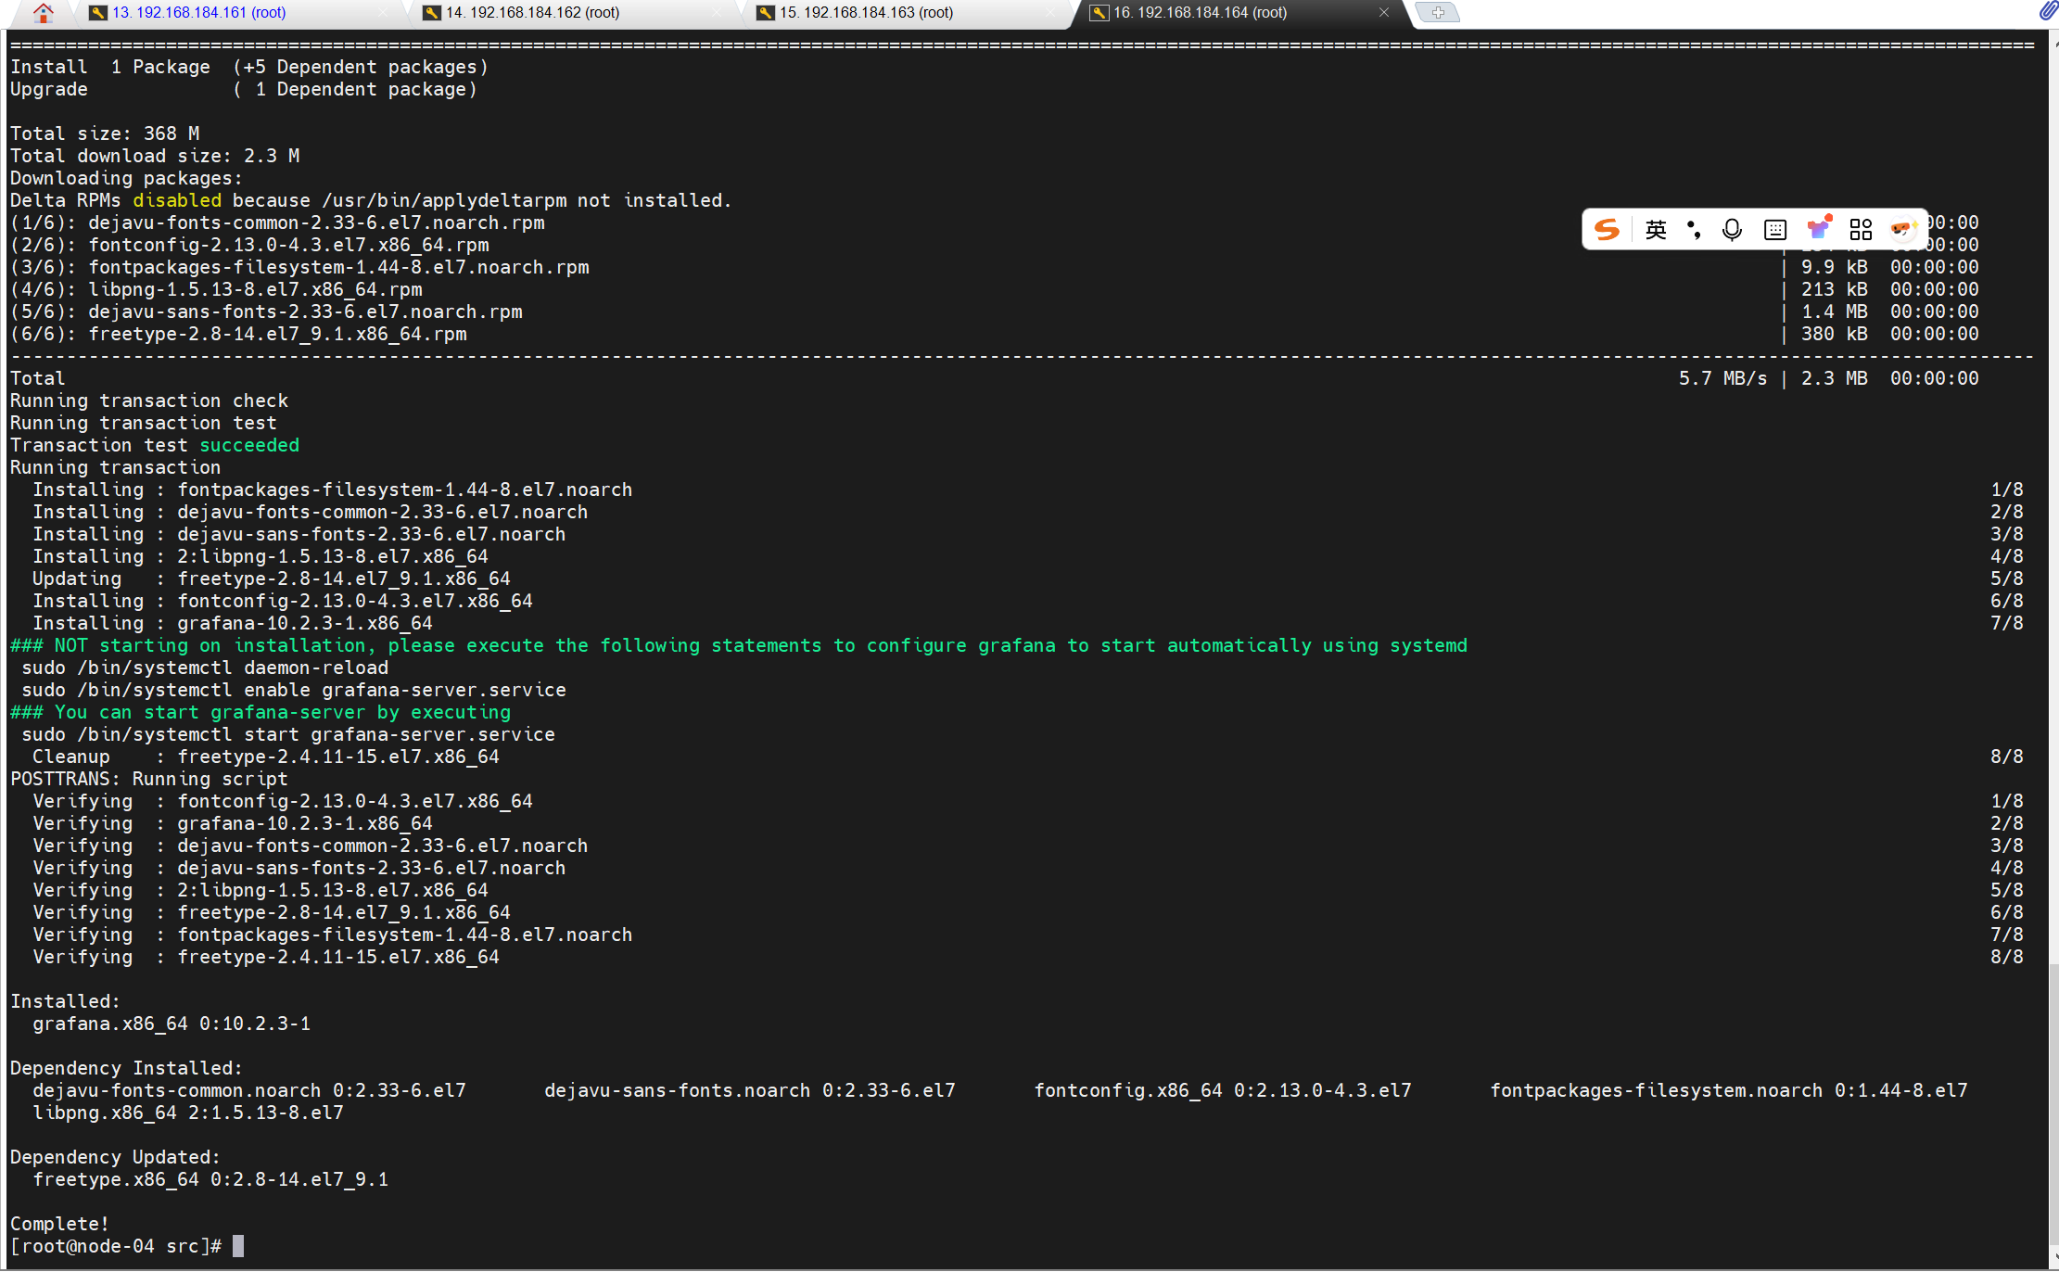This screenshot has width=2059, height=1272.
Task: Close the 14. 192.168.184.162 session tab
Action: [717, 12]
